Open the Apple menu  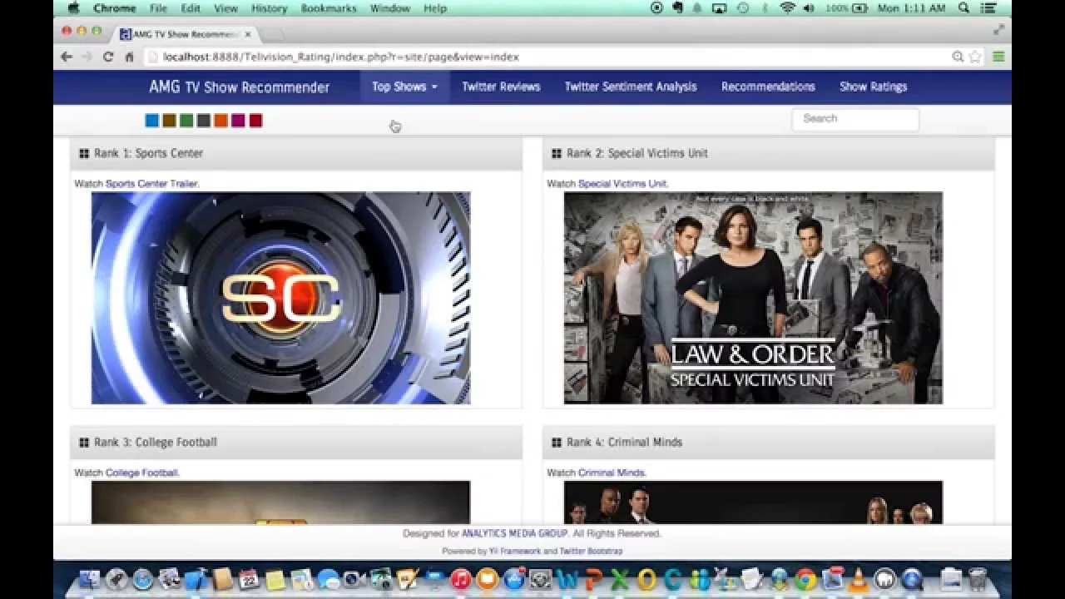pyautogui.click(x=73, y=8)
